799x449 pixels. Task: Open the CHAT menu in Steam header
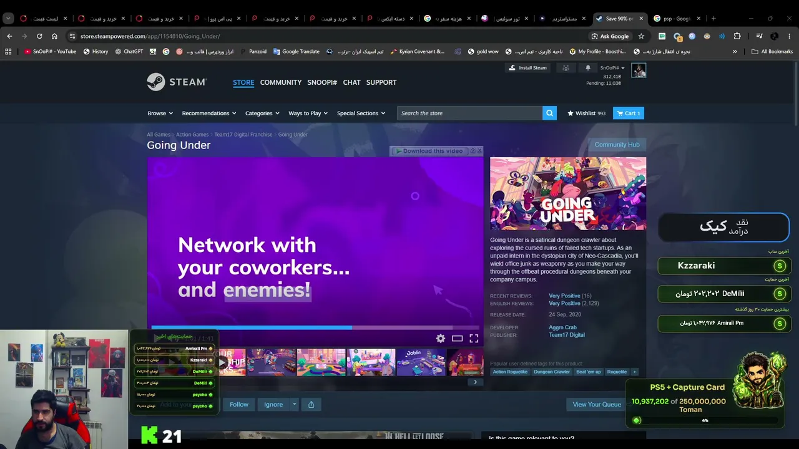351,82
